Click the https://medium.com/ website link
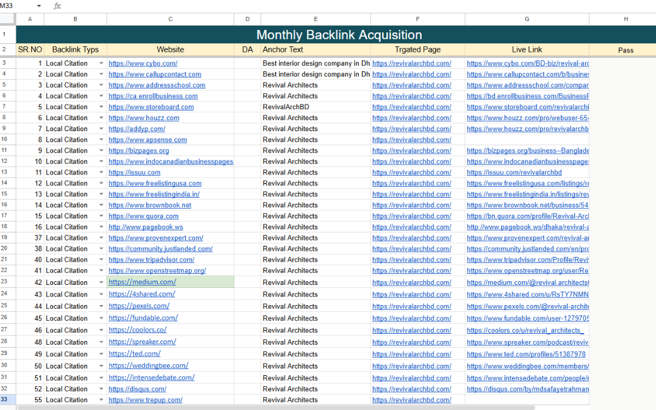This screenshot has height=410, width=656. tap(142, 282)
